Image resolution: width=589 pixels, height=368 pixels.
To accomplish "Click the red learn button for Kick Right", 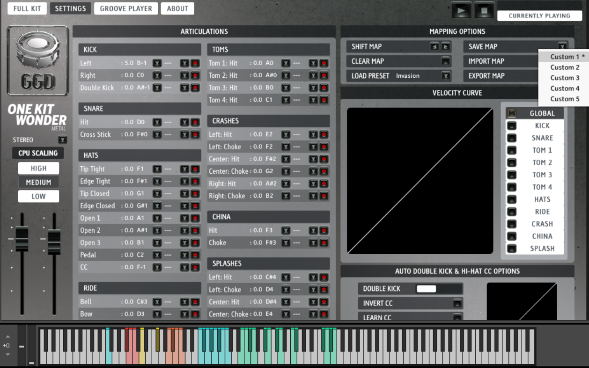I will [x=195, y=75].
